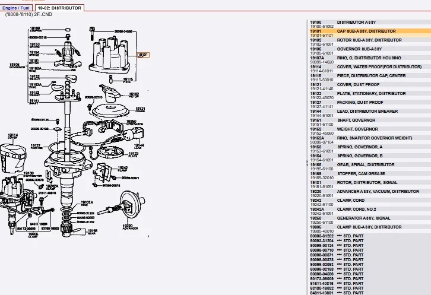Select the 19-02: DISTRIBUTOR tab
Image resolution: width=431 pixels, height=295 pixels.
coord(59,8)
